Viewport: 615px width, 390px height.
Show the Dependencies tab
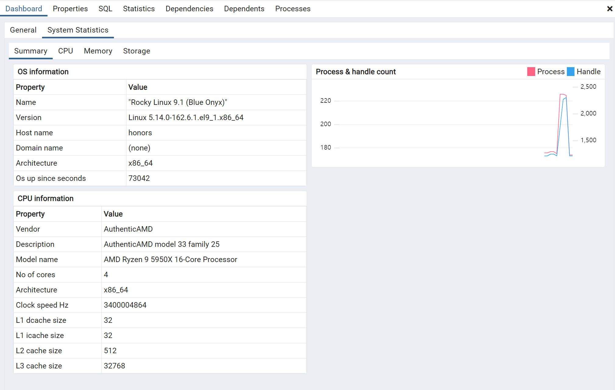(x=189, y=9)
